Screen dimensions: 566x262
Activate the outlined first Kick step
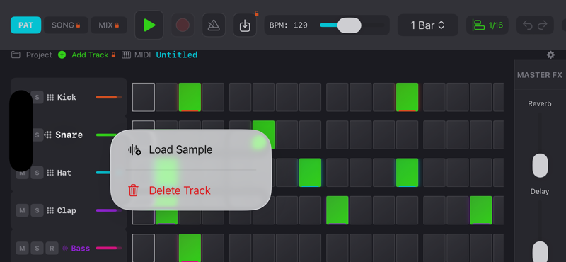(x=144, y=97)
